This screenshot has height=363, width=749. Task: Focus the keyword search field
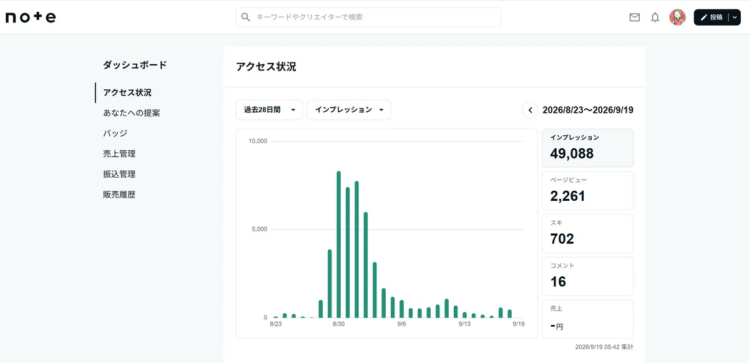[368, 17]
